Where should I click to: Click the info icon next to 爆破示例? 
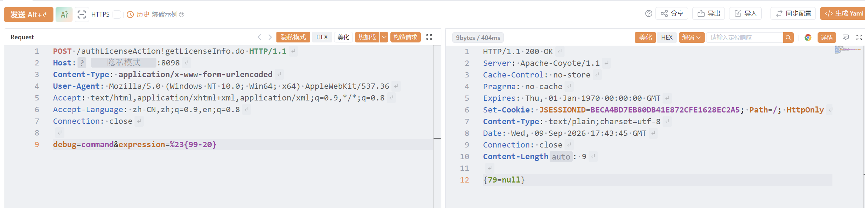(182, 15)
